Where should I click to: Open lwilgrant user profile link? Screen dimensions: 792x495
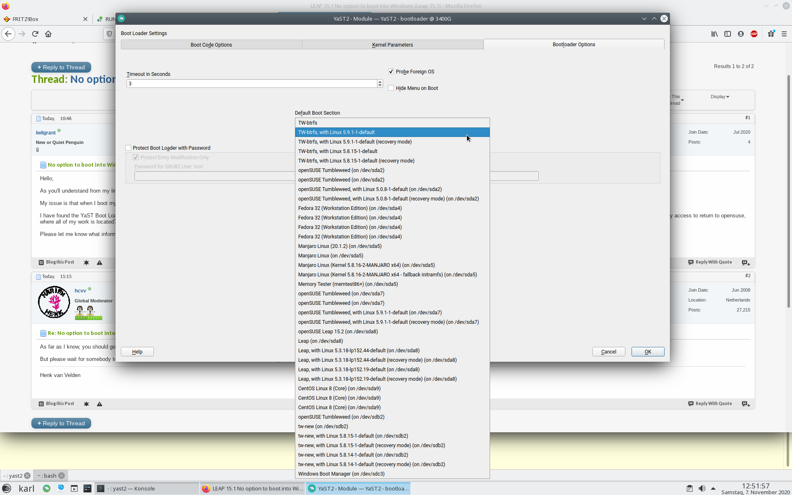tap(45, 133)
